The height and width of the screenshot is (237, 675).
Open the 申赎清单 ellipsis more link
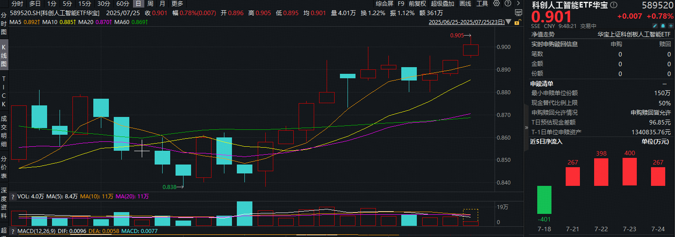pos(664,84)
